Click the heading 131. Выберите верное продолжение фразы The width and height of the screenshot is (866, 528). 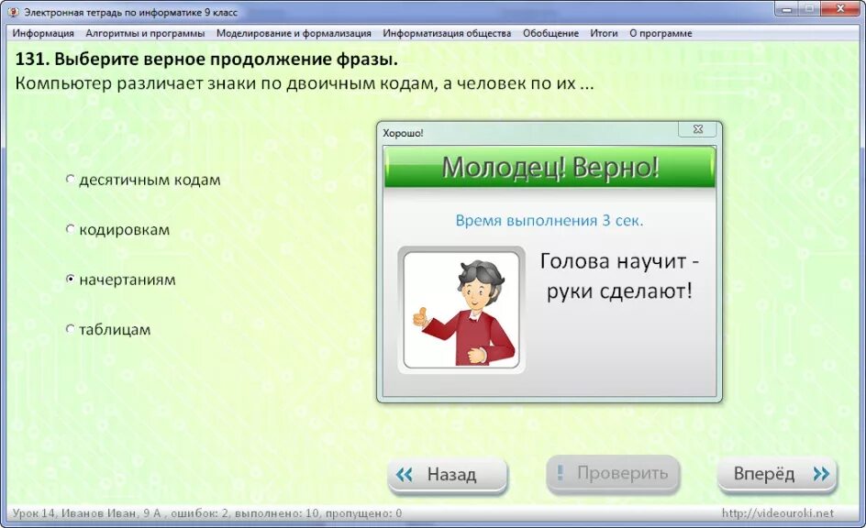pyautogui.click(x=206, y=59)
